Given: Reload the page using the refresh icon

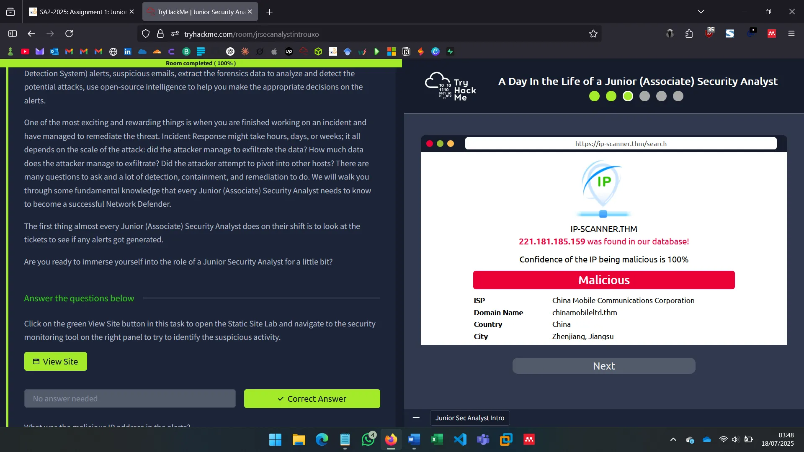Looking at the screenshot, I should (x=69, y=33).
